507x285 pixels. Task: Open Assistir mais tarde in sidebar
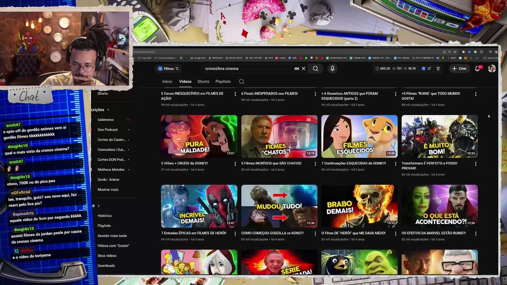click(x=112, y=236)
